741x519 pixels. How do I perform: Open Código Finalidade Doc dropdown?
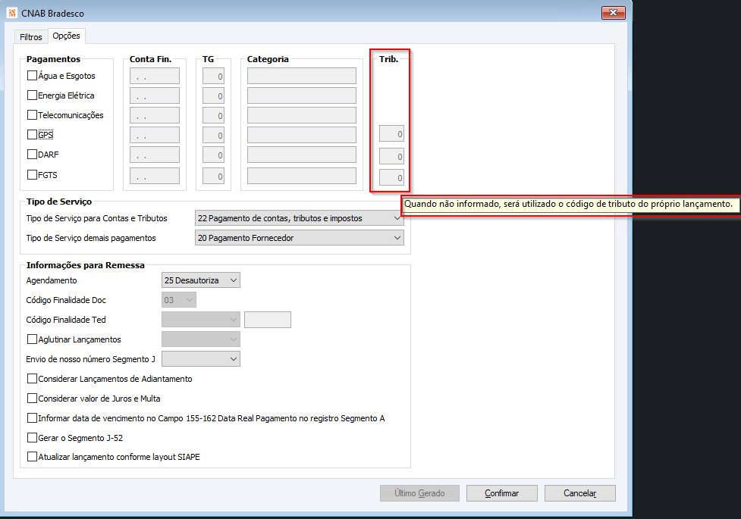pos(179,300)
